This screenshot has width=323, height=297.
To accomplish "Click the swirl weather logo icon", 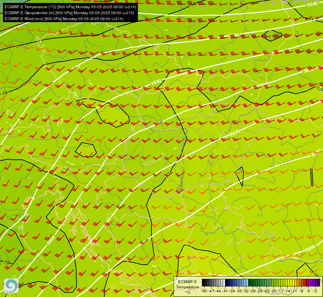I will coord(11,286).
